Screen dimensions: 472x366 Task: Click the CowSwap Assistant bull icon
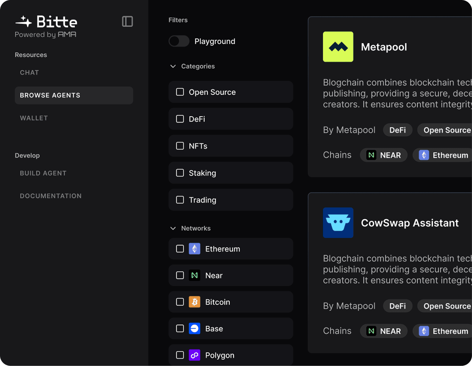click(x=338, y=223)
